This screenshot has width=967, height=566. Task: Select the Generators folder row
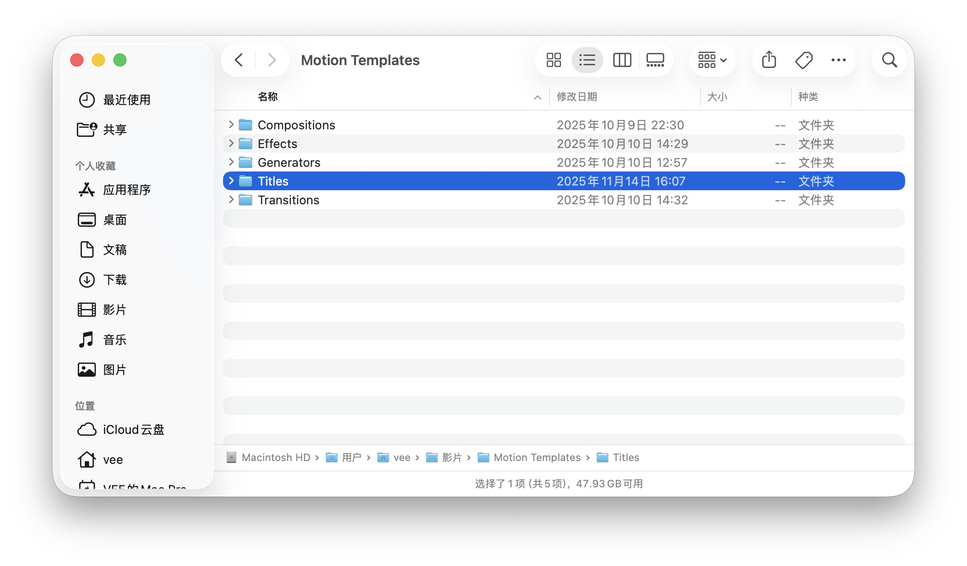(x=289, y=163)
